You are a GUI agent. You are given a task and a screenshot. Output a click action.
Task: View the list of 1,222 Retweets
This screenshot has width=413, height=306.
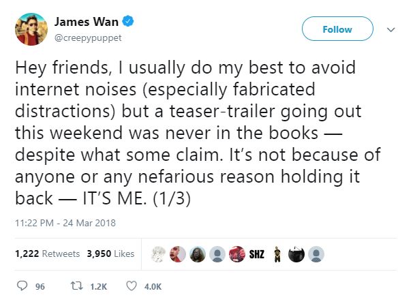(x=48, y=254)
